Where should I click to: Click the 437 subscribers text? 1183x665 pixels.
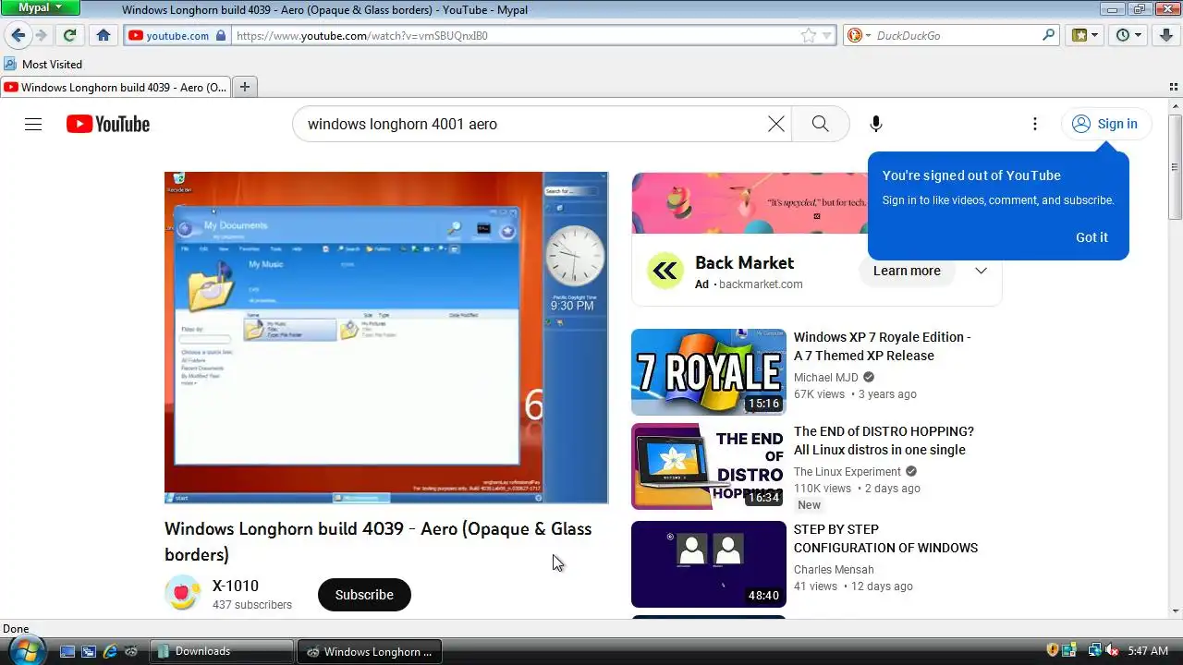(252, 605)
